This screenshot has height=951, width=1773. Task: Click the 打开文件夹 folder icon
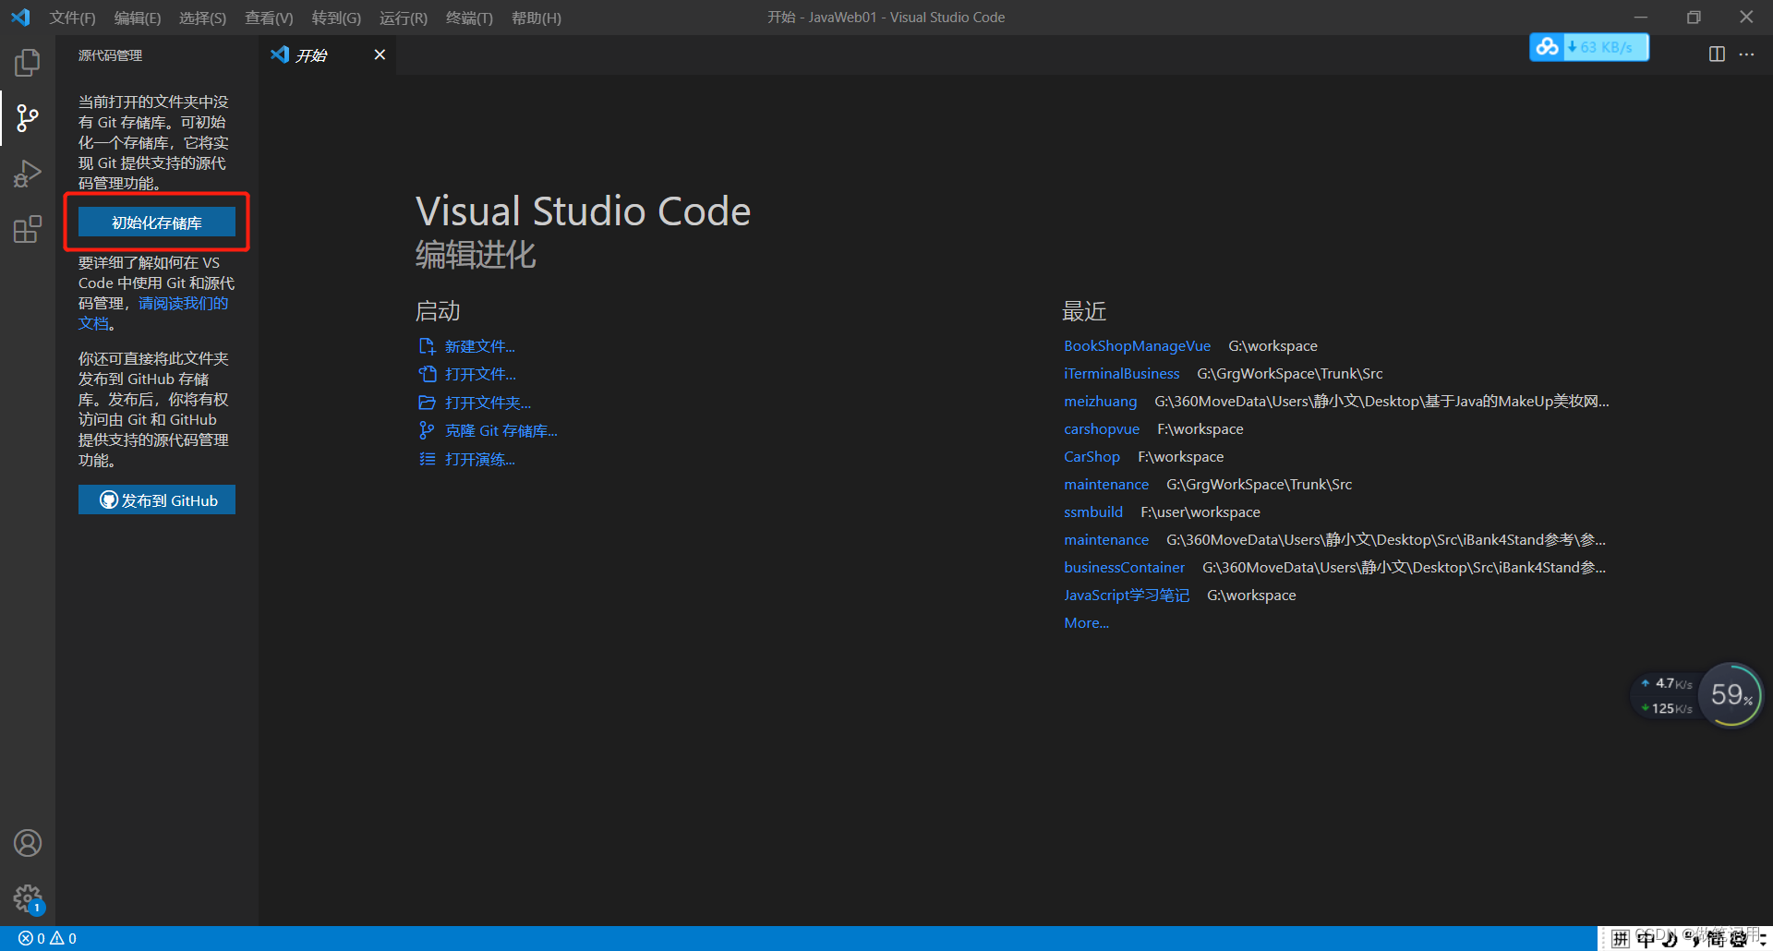tap(427, 403)
